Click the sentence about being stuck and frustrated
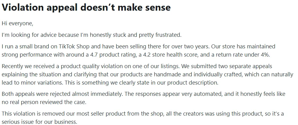This screenshot has height=125, width=298. pyautogui.click(x=92, y=35)
